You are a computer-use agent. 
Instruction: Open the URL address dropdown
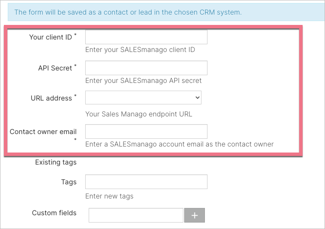(x=143, y=98)
